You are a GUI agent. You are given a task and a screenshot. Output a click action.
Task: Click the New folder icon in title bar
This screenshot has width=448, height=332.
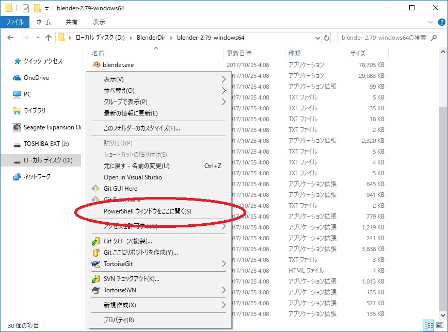[37, 8]
